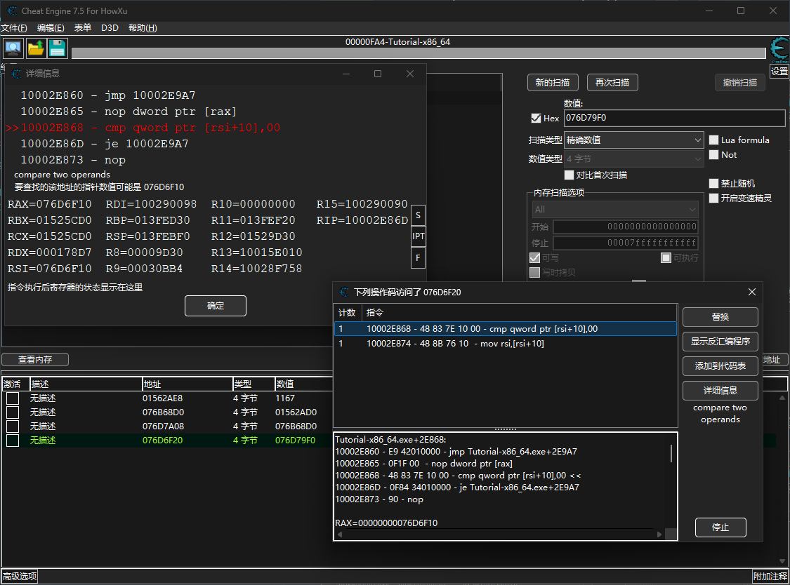Click the Cheat Engine logo settings icon
This screenshot has height=585, width=790.
click(779, 51)
